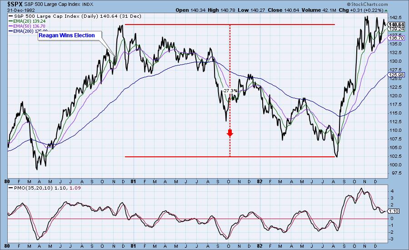The image size is (409, 250).
Task: Click the PMO axis label -3
Action: point(391,239)
